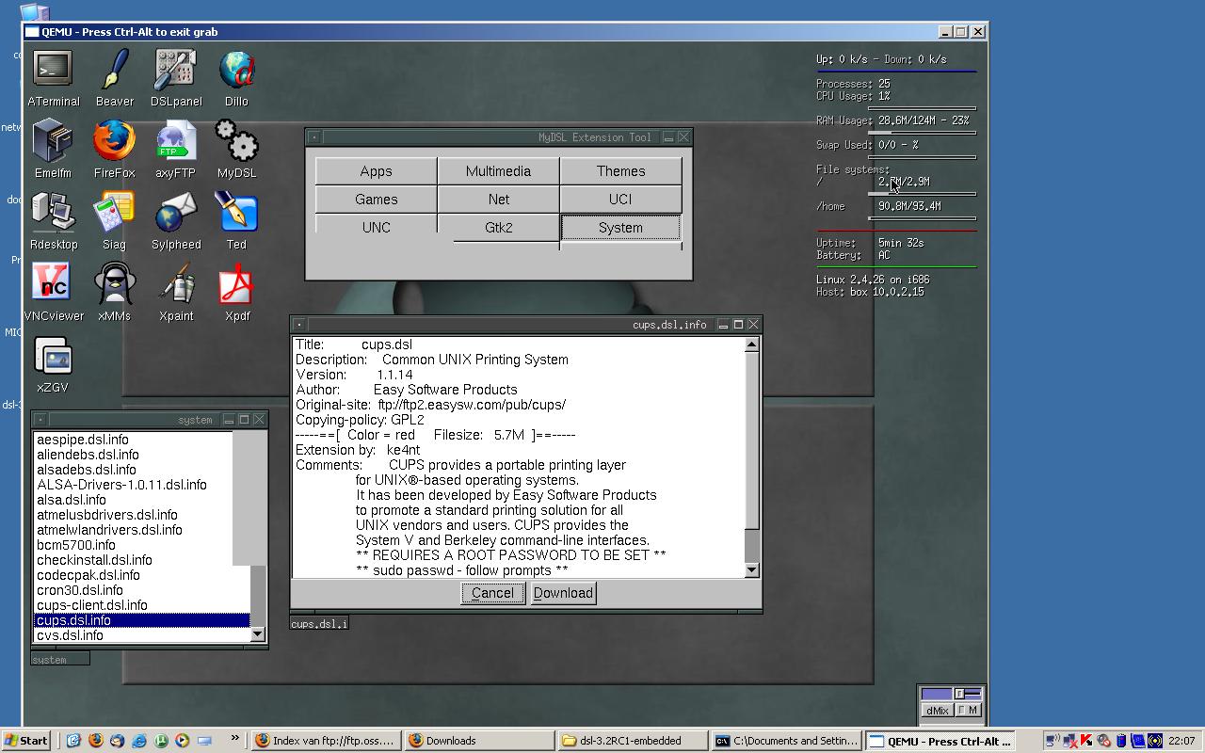Select cvs.dsl.info in the system list
1205x753 pixels.
point(71,635)
